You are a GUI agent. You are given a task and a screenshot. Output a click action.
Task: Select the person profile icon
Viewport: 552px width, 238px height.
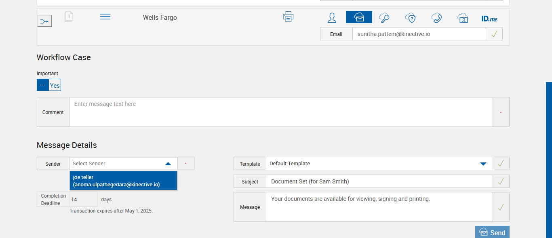[x=332, y=17]
